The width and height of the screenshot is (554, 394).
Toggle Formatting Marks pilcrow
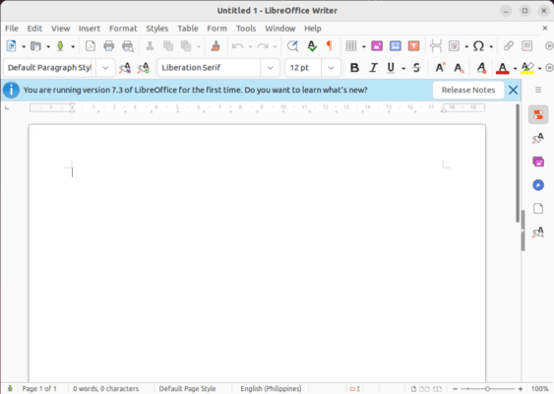tap(330, 46)
